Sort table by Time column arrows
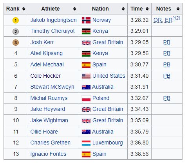The width and height of the screenshot is (188, 164). click(147, 9)
